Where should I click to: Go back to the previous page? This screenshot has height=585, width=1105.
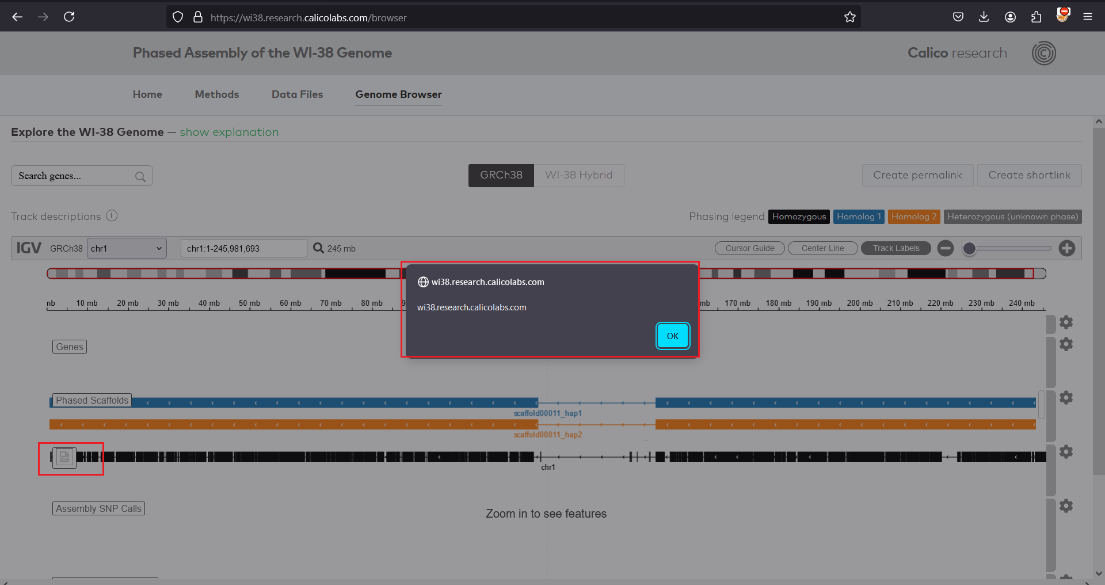pos(17,17)
